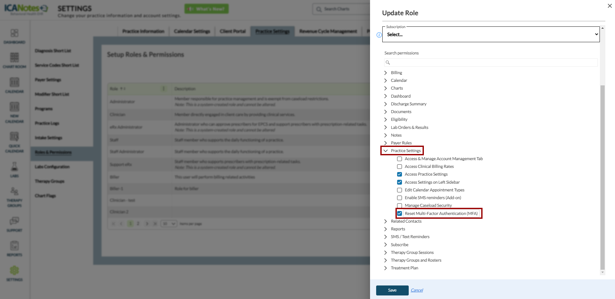
Task: Expand the SMS / Text Reminders group
Action: [x=386, y=237]
